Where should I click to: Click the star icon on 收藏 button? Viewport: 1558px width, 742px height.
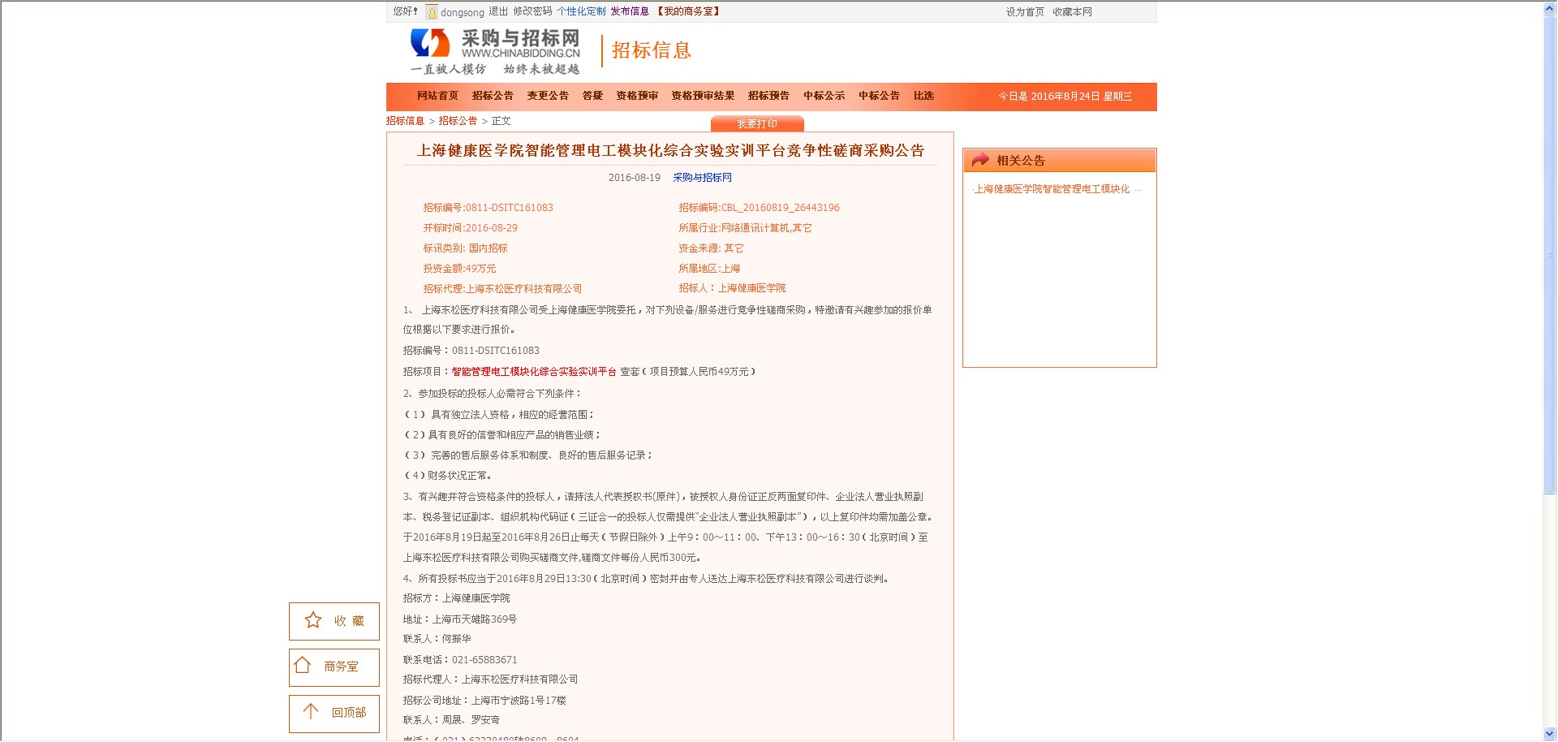[313, 621]
